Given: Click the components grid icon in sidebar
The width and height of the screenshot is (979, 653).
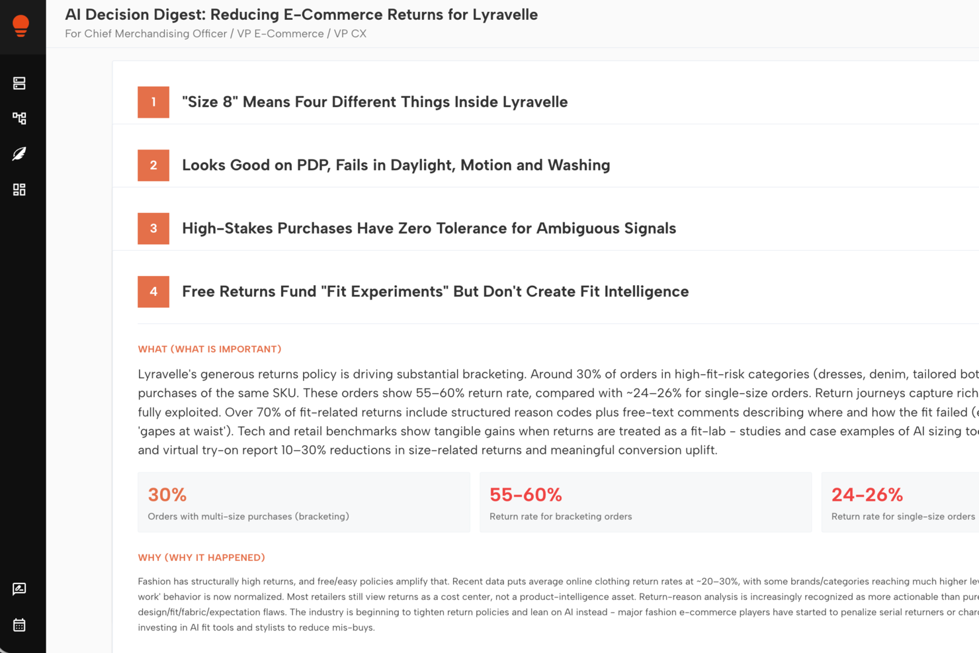Looking at the screenshot, I should point(19,189).
